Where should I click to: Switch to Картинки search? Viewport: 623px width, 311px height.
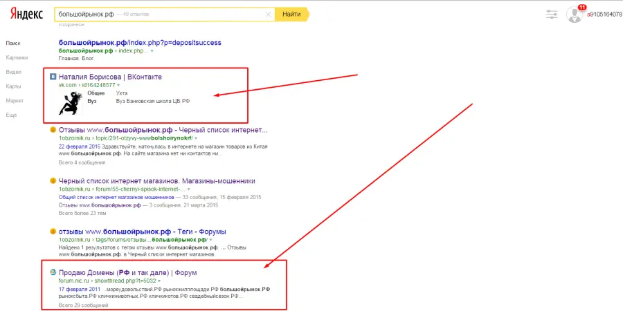tap(17, 58)
